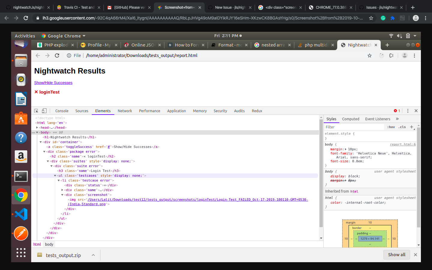
Task: Select the DevTools inspect element tool
Action: 36,111
